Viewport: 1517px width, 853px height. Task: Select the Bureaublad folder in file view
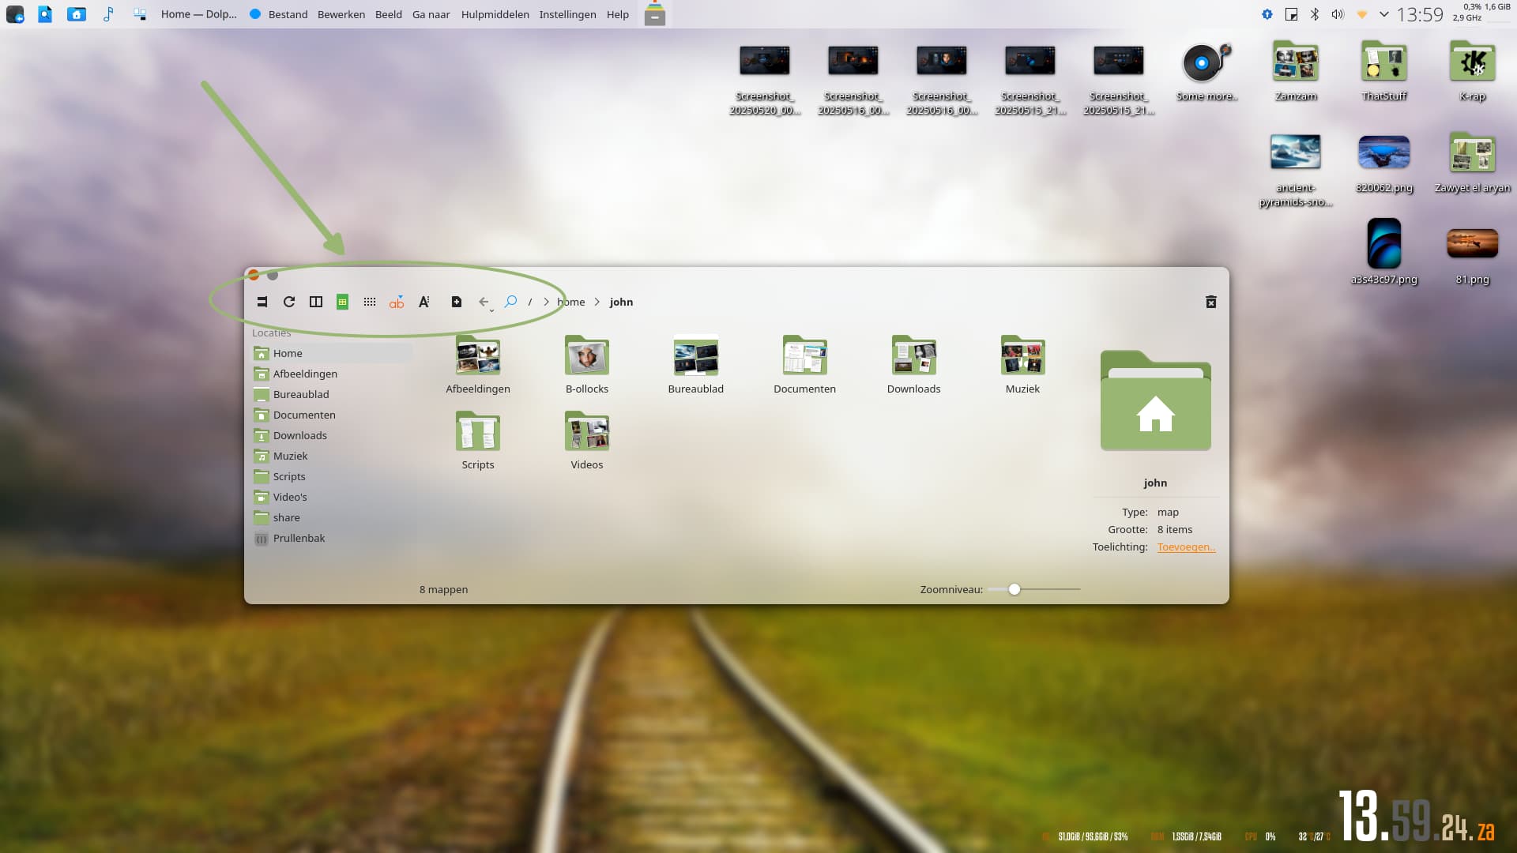click(x=696, y=365)
